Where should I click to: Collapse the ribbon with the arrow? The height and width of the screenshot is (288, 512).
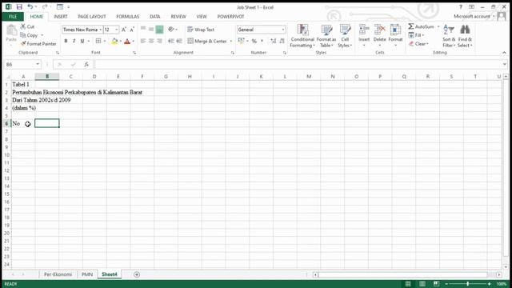coord(504,53)
